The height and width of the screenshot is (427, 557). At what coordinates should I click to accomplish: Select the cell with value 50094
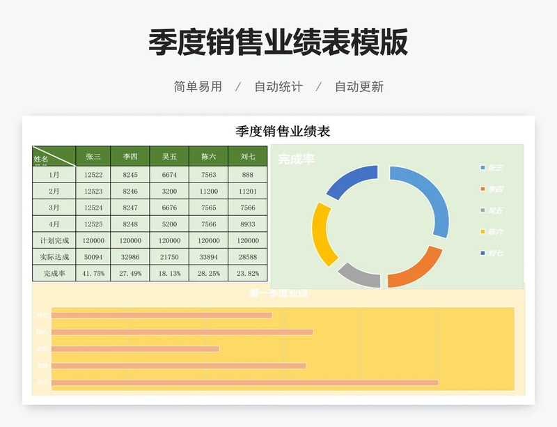click(x=93, y=258)
